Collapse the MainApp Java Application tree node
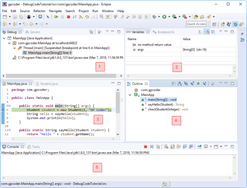 4,38
